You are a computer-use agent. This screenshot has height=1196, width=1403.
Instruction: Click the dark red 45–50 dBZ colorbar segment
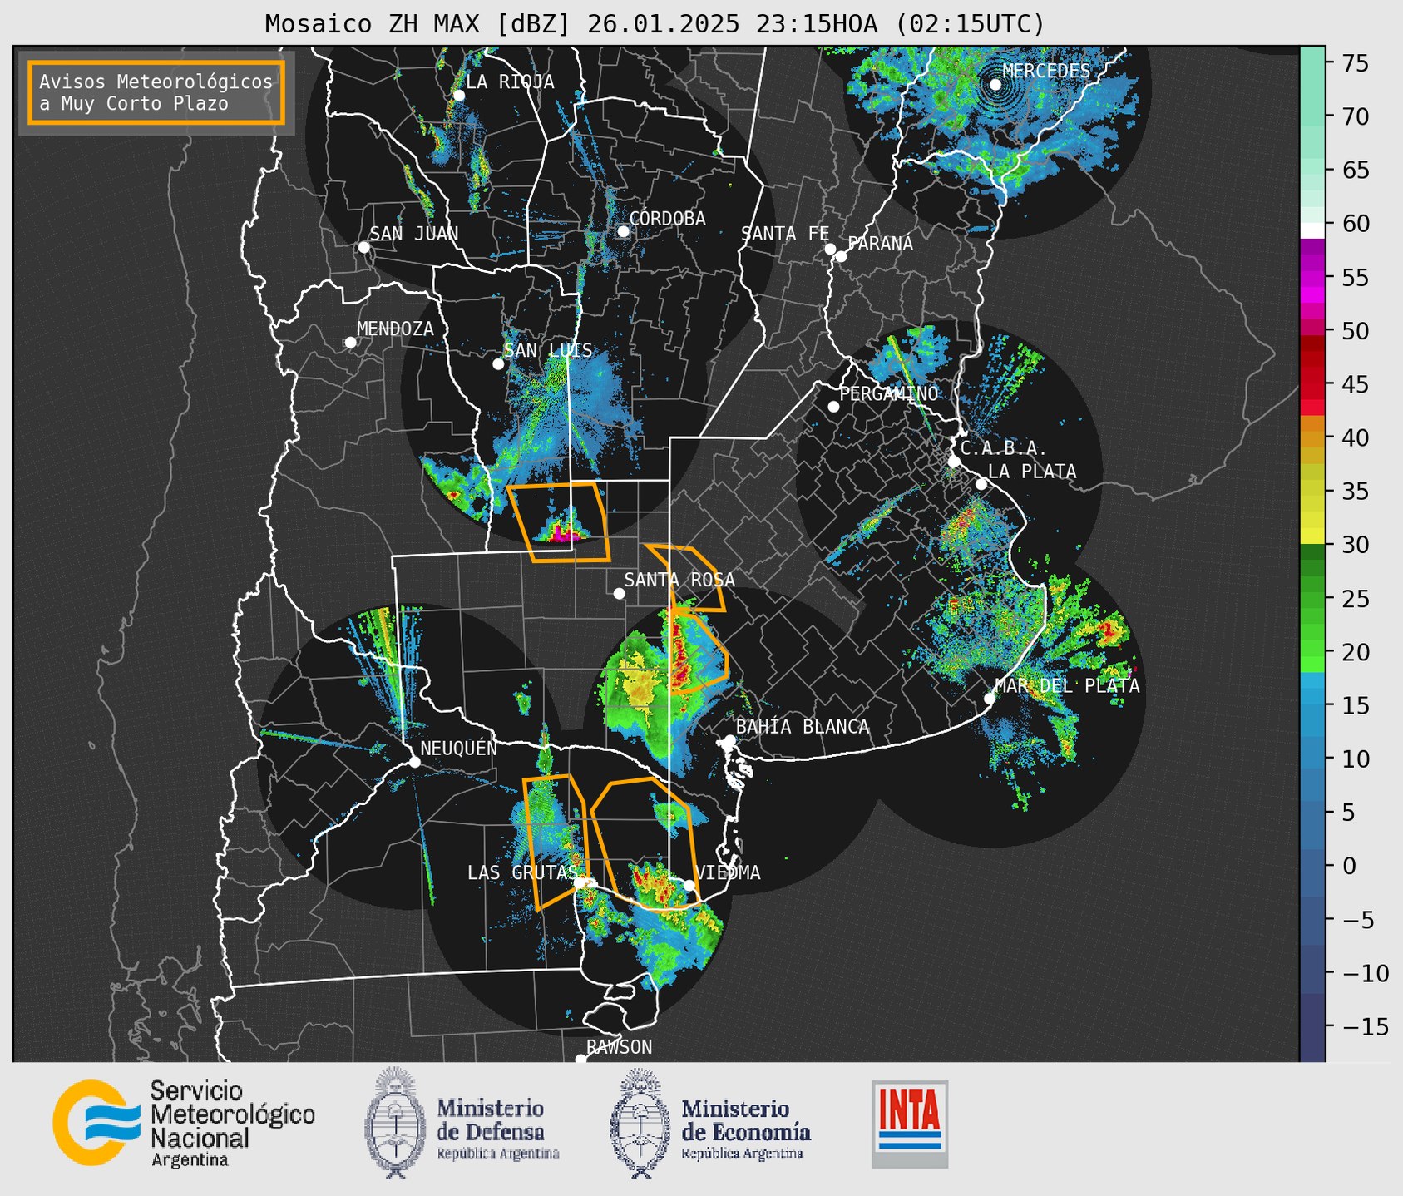(1312, 358)
